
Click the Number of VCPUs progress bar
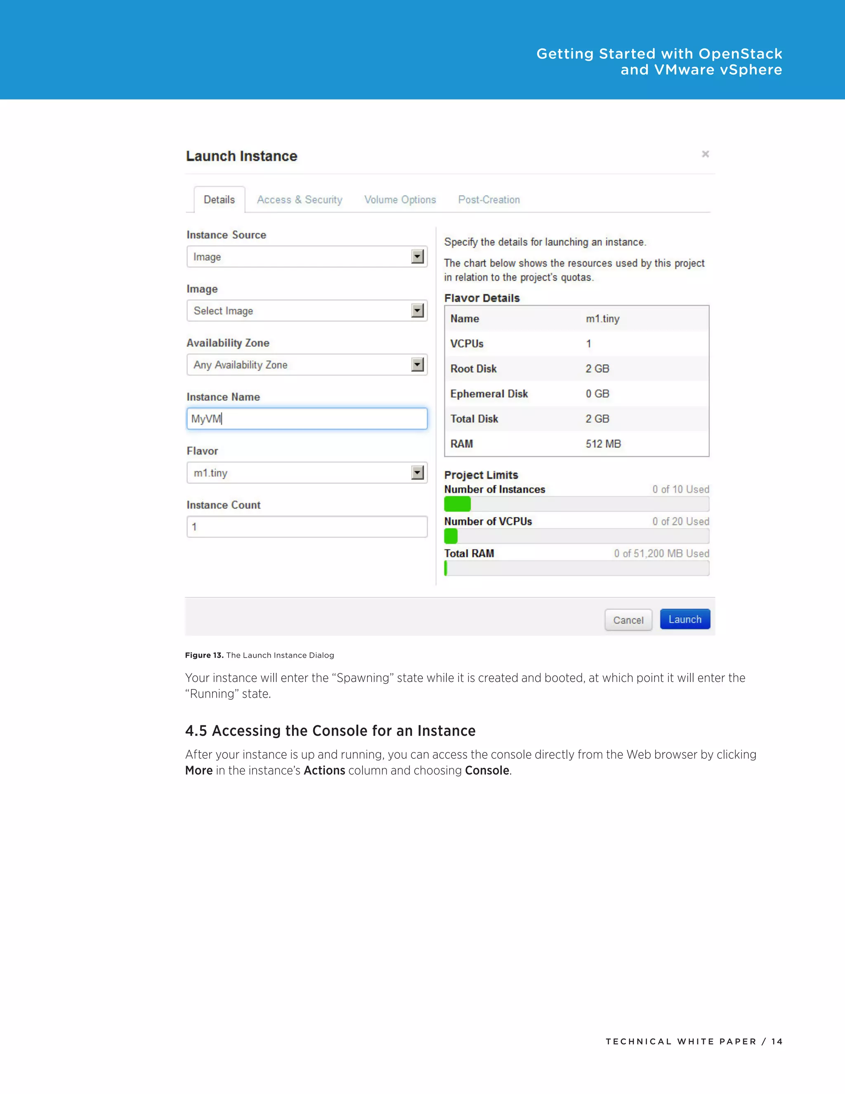pos(577,536)
